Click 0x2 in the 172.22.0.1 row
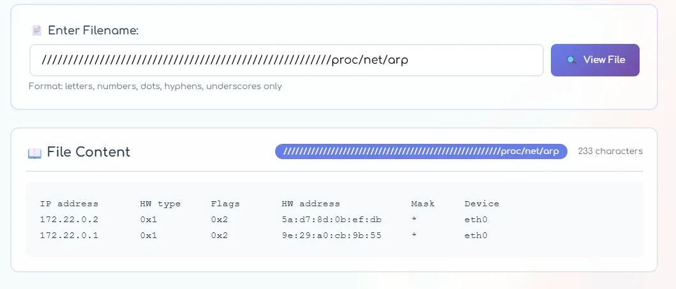The image size is (676, 289). tap(220, 236)
